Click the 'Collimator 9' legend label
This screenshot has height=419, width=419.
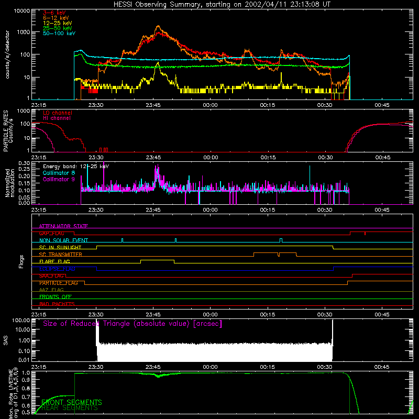tap(59, 179)
